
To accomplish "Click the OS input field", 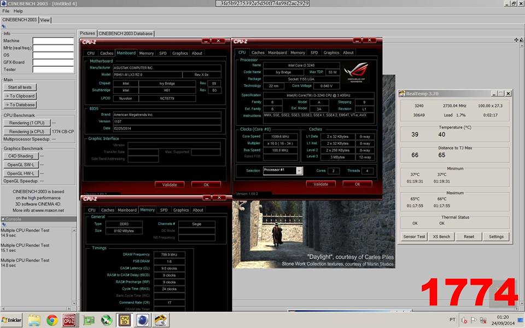I will (x=53, y=55).
